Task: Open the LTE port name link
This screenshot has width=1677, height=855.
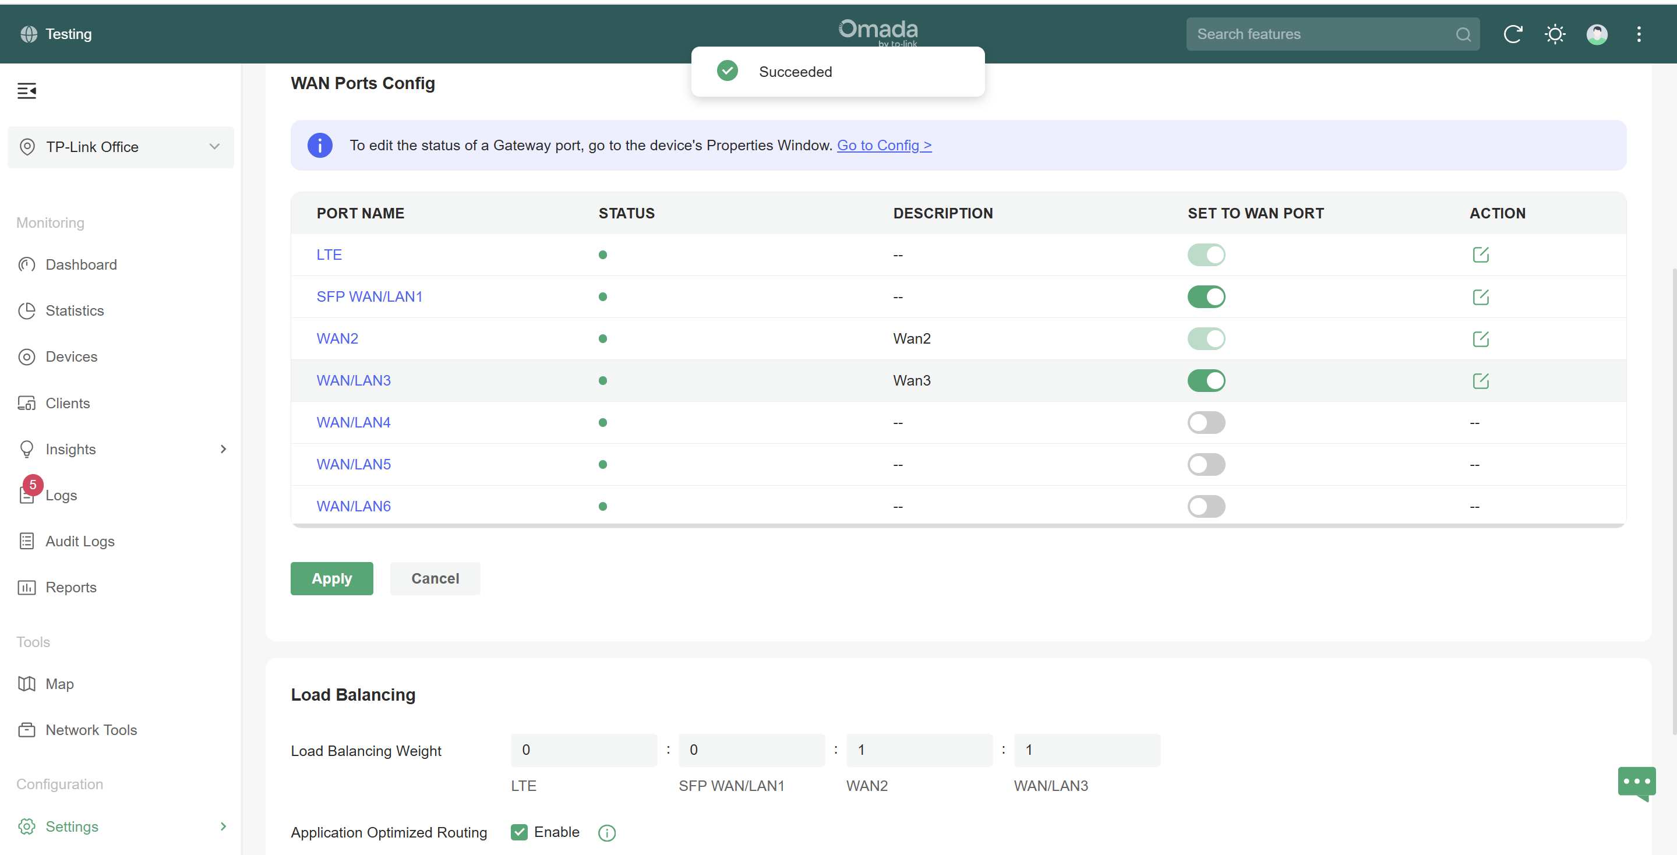Action: point(329,255)
